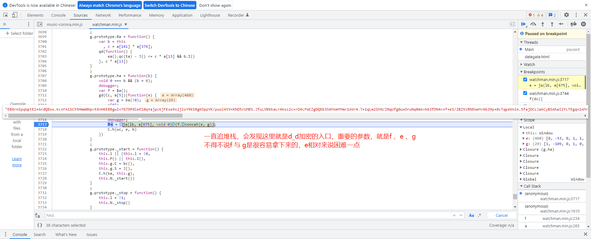This screenshot has height=239, width=591.
Task: Toggle match case in Find bar
Action: coord(471,216)
